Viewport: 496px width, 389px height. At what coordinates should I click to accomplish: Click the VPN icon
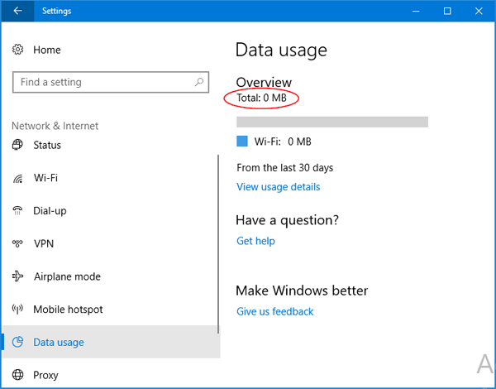[x=17, y=244]
